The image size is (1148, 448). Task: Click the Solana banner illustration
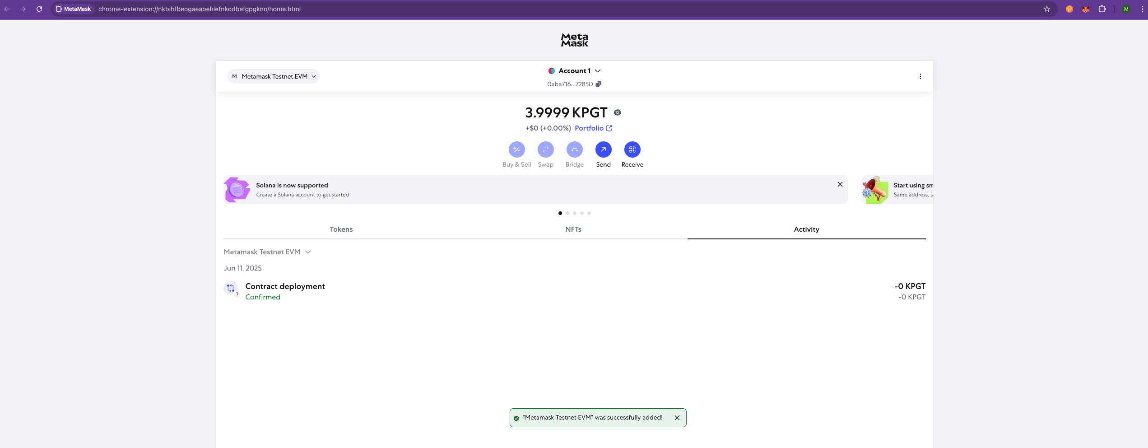(237, 190)
